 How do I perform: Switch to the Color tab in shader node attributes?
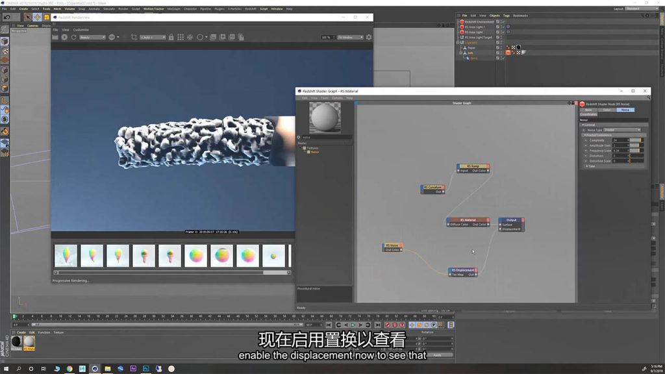click(x=607, y=110)
